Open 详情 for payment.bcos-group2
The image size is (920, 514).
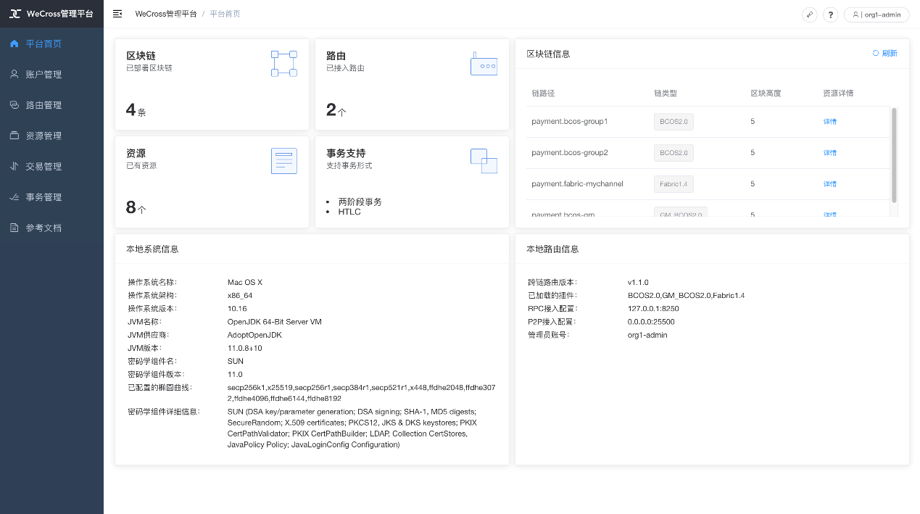point(830,153)
